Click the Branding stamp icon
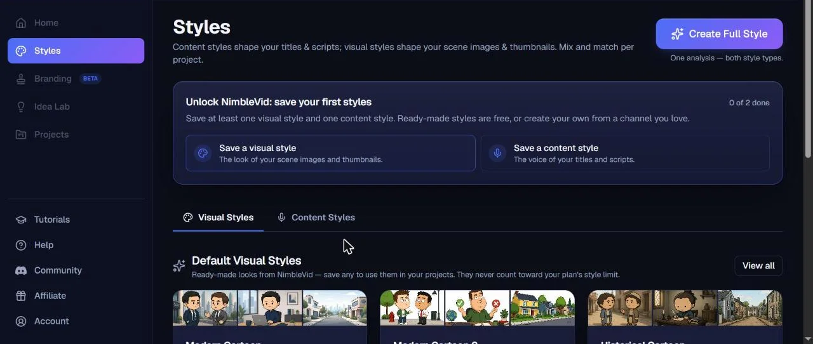This screenshot has width=813, height=344. coord(21,79)
